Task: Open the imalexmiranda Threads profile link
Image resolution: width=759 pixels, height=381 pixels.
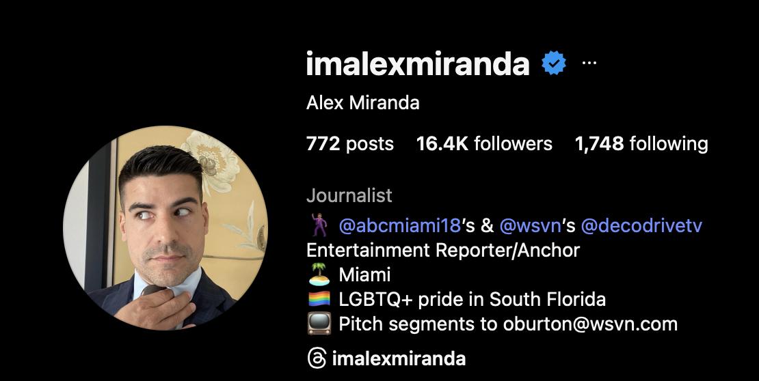Action: (x=399, y=358)
